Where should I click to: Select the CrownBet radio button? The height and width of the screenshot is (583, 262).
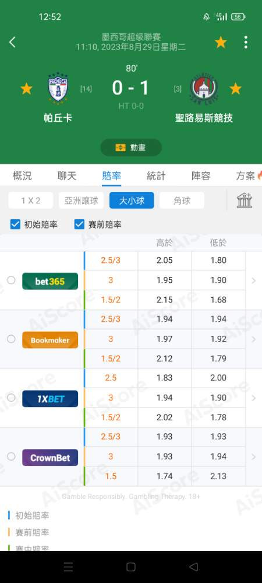(x=11, y=456)
